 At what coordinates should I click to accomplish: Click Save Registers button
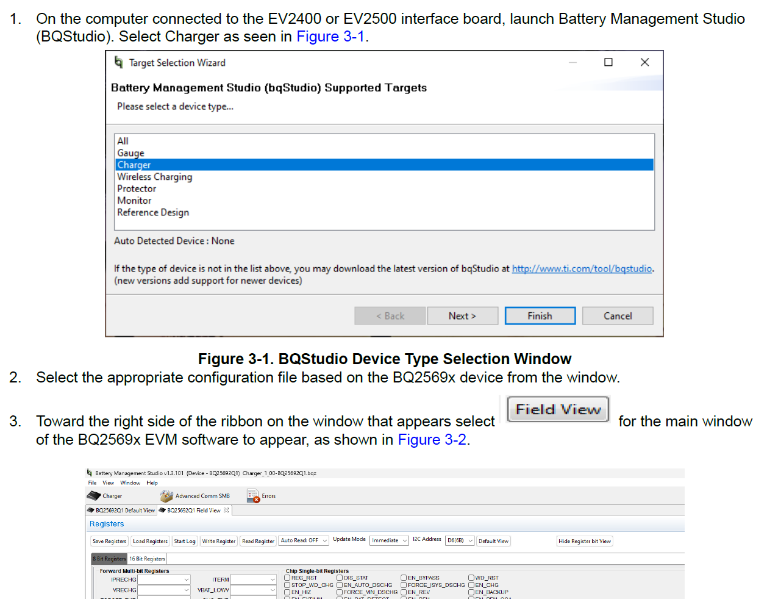point(110,541)
